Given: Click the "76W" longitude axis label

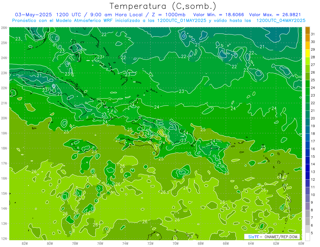Looking at the screenshot, I should coord(100,243).
